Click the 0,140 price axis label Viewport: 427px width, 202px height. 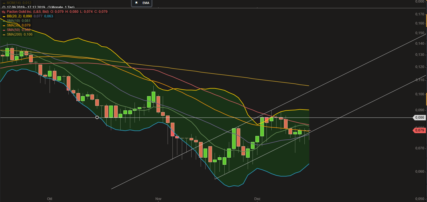(x=420, y=44)
